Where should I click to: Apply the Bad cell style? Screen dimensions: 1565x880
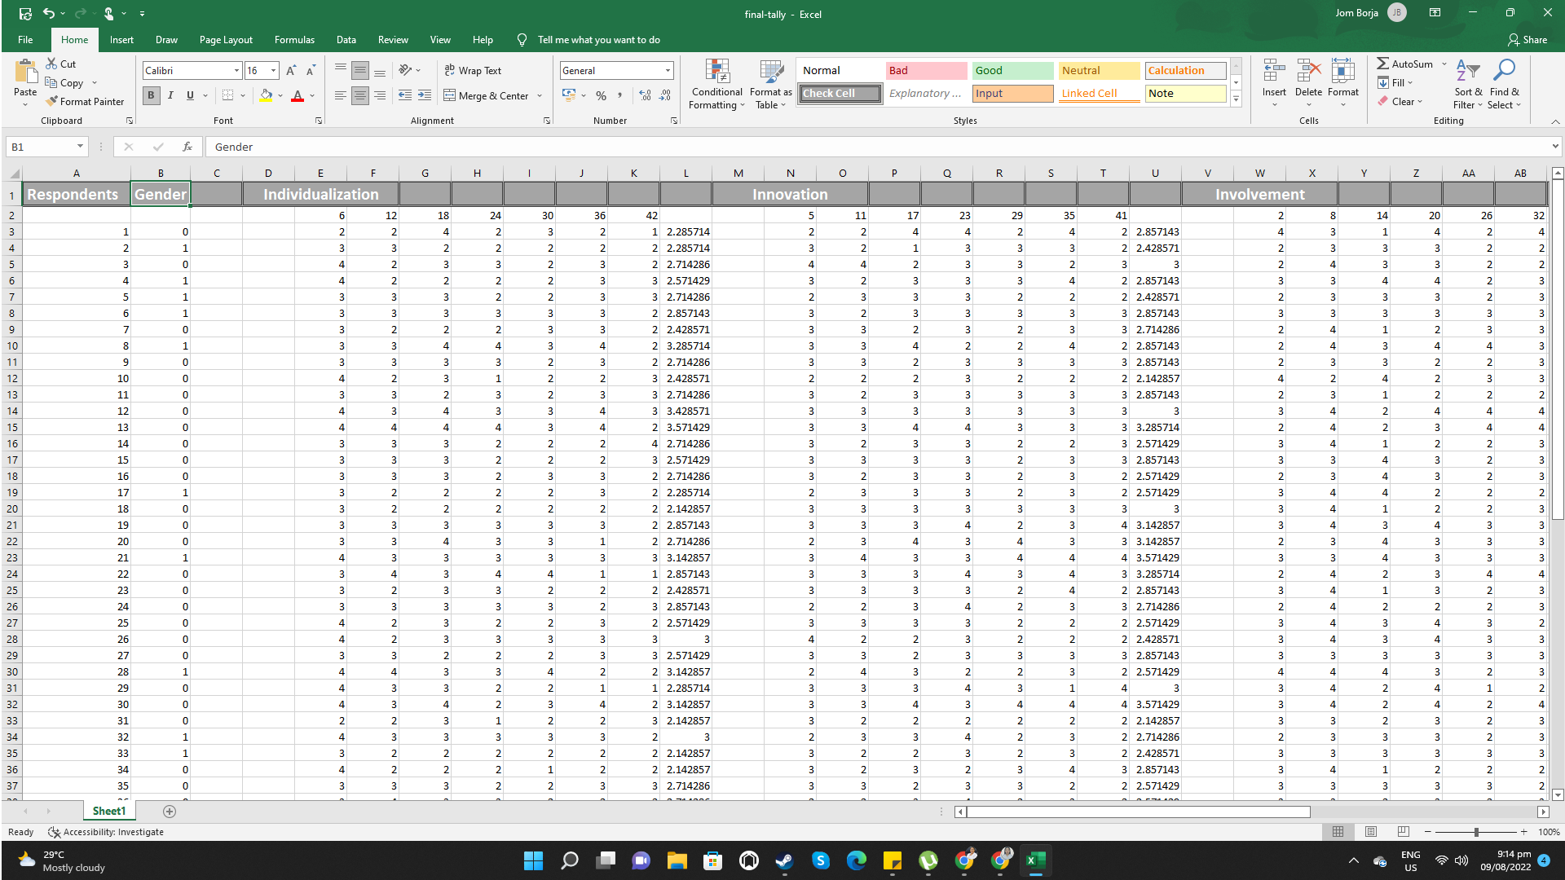click(x=927, y=71)
